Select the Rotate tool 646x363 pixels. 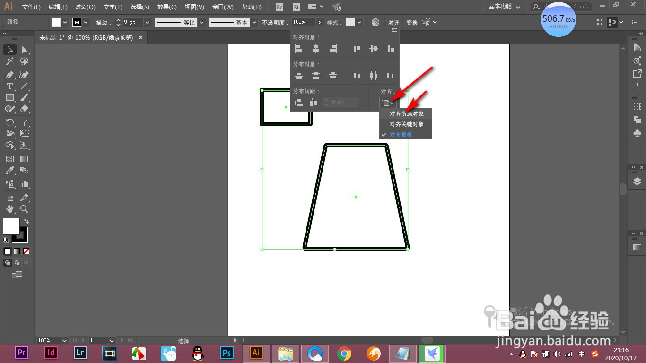pos(10,122)
